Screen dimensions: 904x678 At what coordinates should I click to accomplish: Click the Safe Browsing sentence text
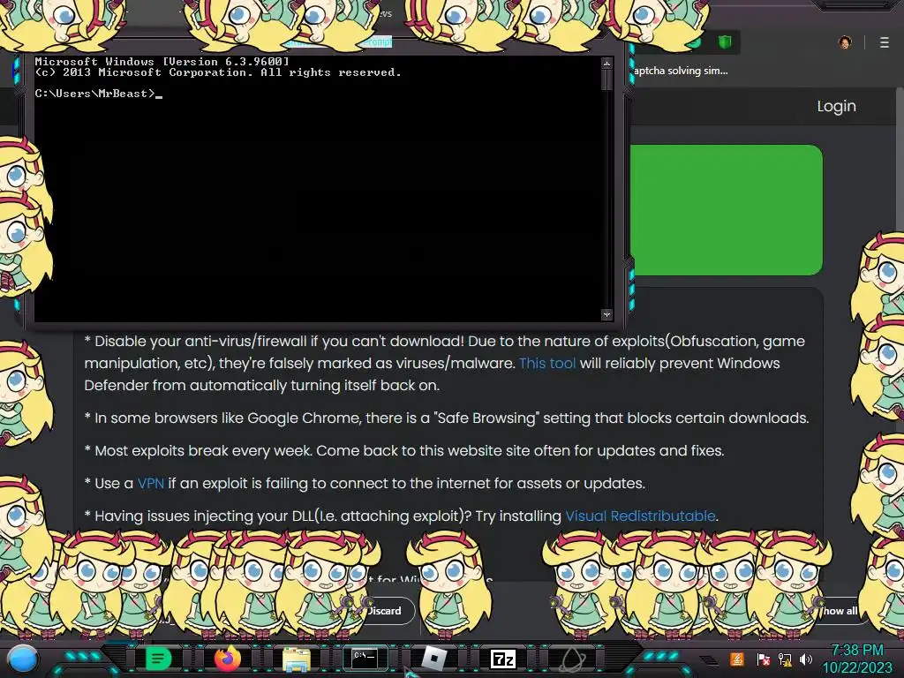[447, 418]
